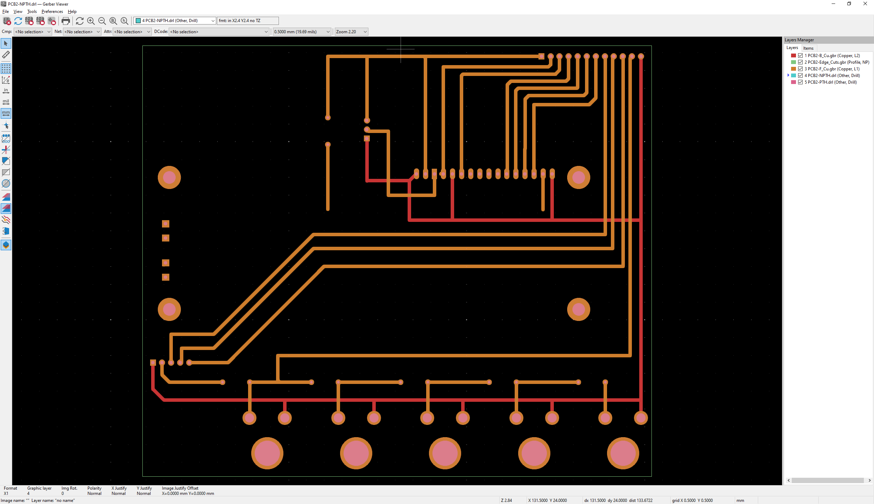Screen dimensions: 874x504
Task: Click the PCB2-F_Cu.gbr orange color swatch
Action: 794,69
